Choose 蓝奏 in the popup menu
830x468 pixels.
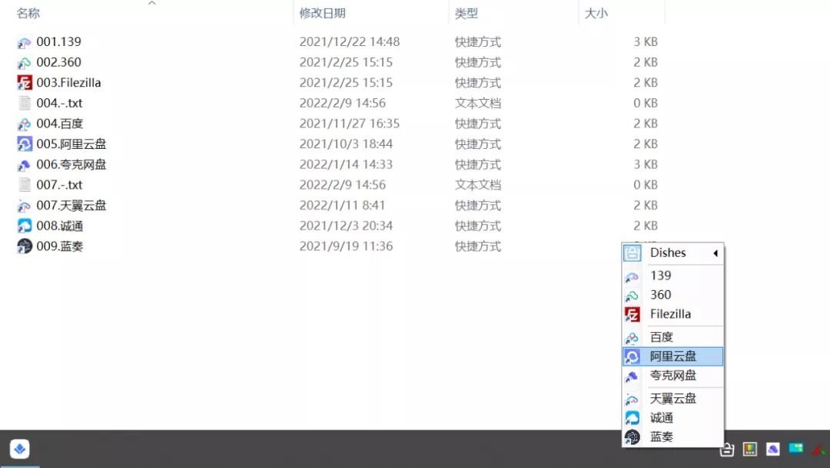672,437
